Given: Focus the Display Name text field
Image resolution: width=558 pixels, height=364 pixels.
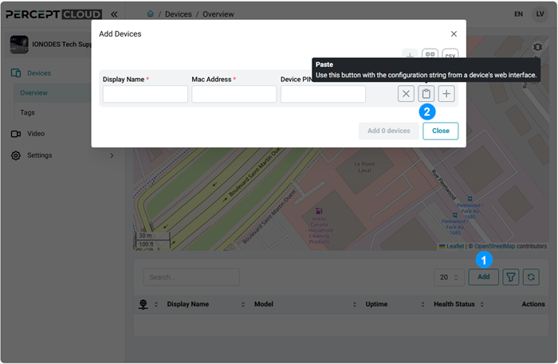Looking at the screenshot, I should click(145, 94).
